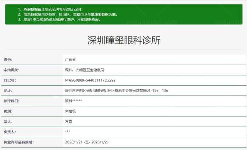247x150 pixels.
Task: Select the 省份 label
Action: coord(8,59)
